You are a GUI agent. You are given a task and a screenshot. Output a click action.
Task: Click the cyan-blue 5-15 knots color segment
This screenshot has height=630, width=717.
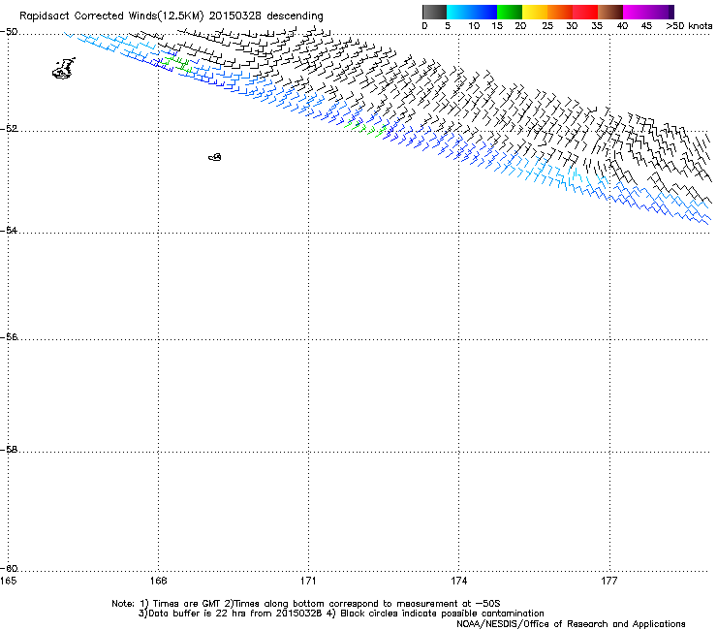(x=472, y=12)
